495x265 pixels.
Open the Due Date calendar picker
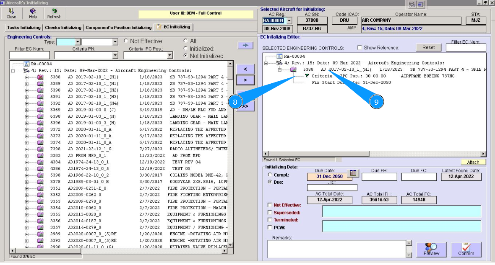[353, 173]
